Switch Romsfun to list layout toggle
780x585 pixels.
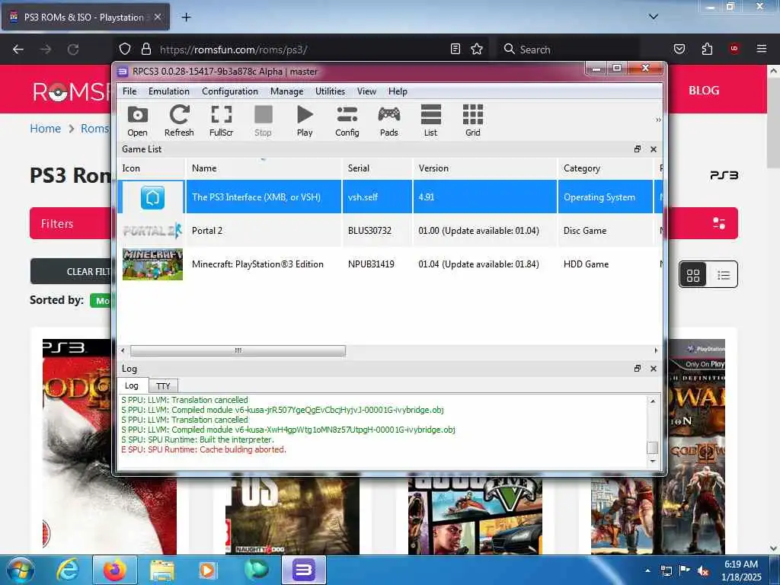pos(724,275)
